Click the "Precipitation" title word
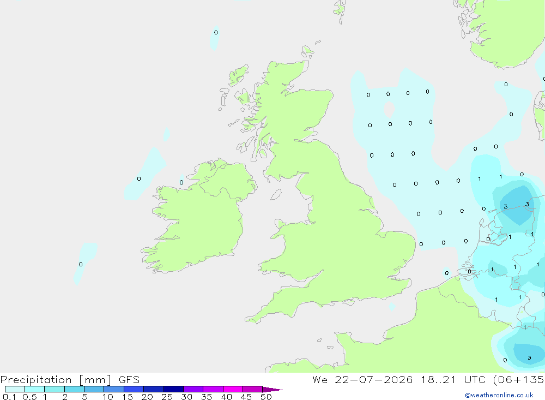 pyautogui.click(x=36, y=380)
